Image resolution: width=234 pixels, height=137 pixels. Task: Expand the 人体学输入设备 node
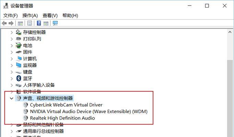pos(12,85)
